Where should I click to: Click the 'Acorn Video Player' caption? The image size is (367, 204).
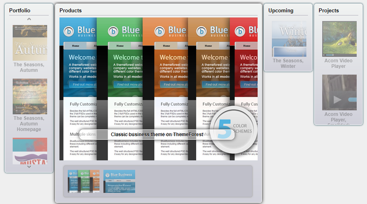point(338,64)
